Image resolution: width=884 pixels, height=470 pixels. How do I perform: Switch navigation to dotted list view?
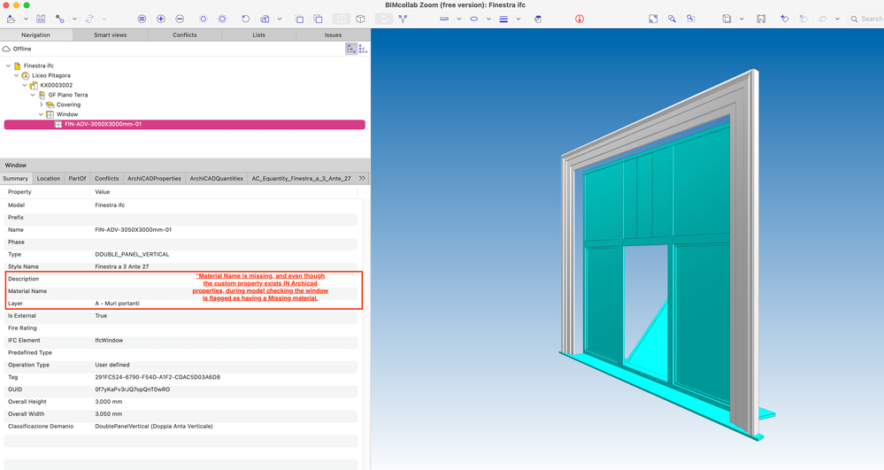363,49
